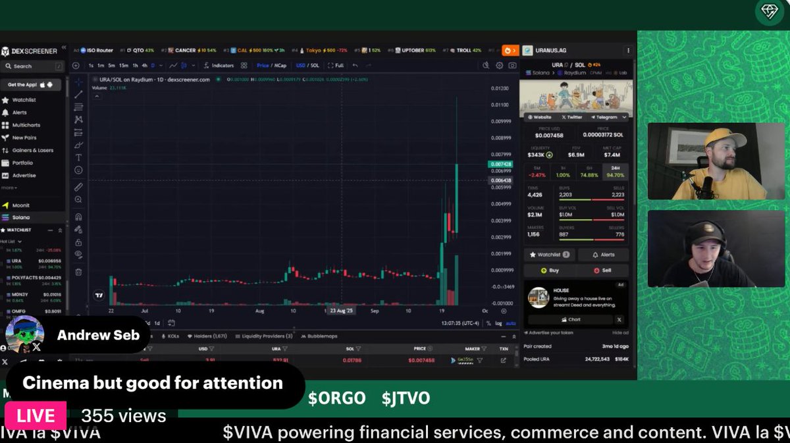This screenshot has height=443, width=790.
Task: Take a chart snapshot with camera icon
Action: tap(512, 65)
